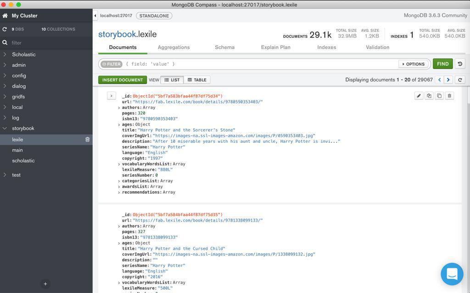Focus the query filter input
This screenshot has width=470, height=293.
[x=260, y=64]
